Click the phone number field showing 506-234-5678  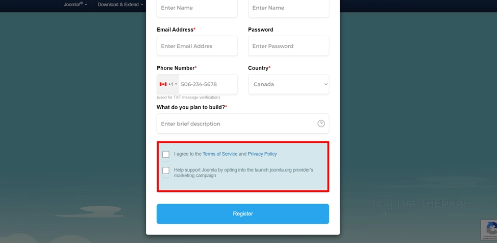point(207,84)
